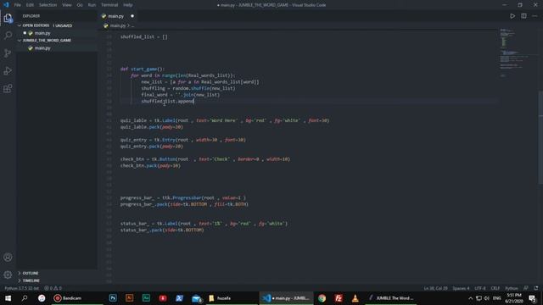Open the Go menu

point(80,5)
